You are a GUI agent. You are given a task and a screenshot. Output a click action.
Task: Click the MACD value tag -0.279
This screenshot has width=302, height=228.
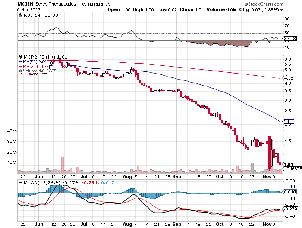pyautogui.click(x=290, y=209)
